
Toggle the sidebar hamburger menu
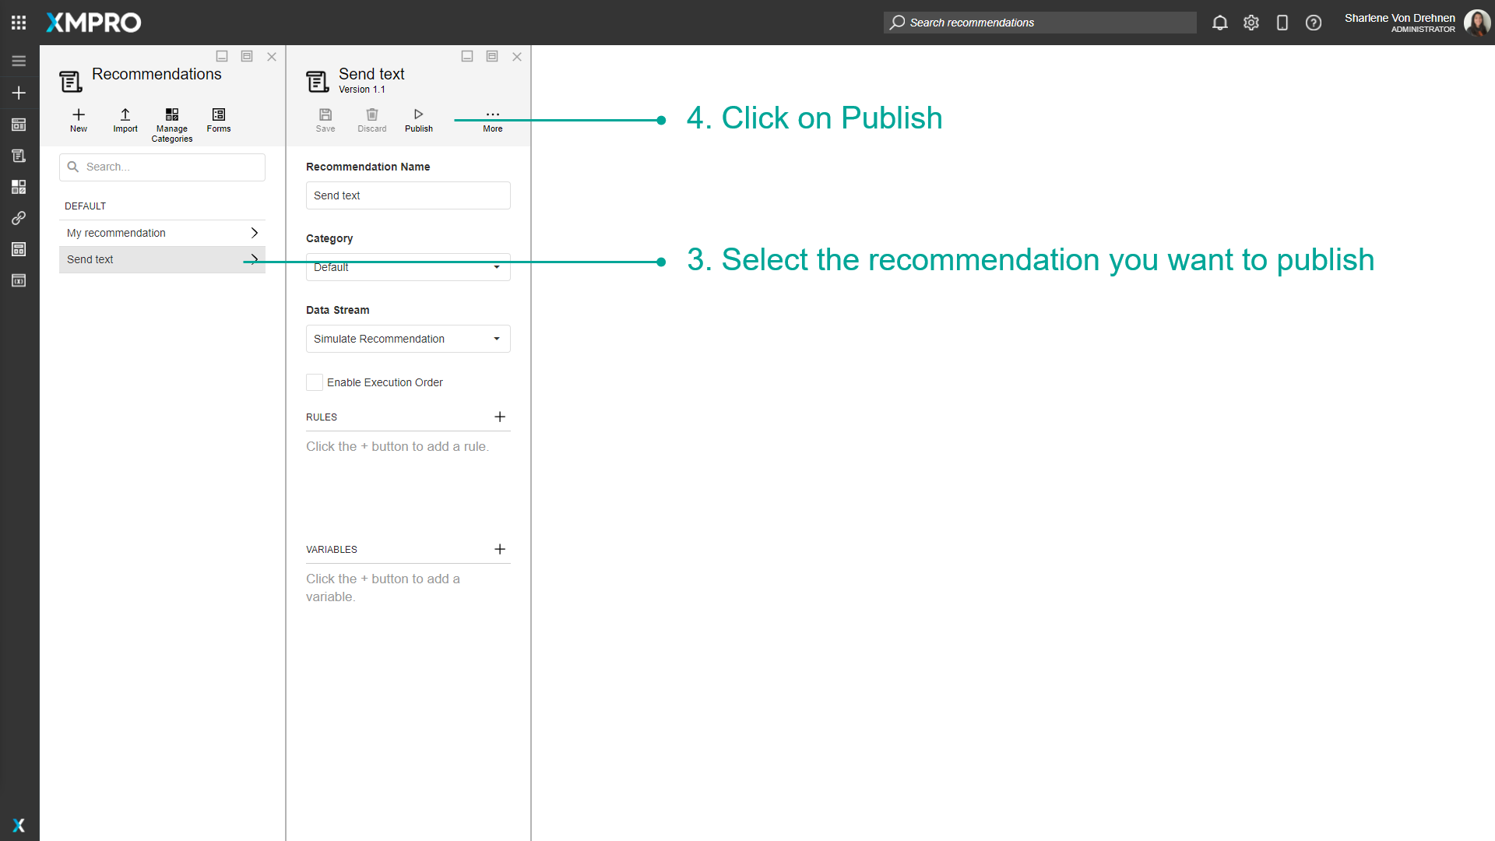coord(19,61)
